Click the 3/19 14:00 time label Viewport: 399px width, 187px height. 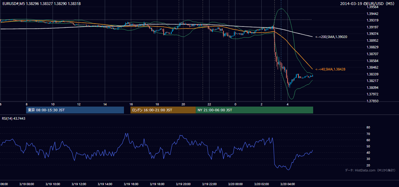[x=105, y=184]
